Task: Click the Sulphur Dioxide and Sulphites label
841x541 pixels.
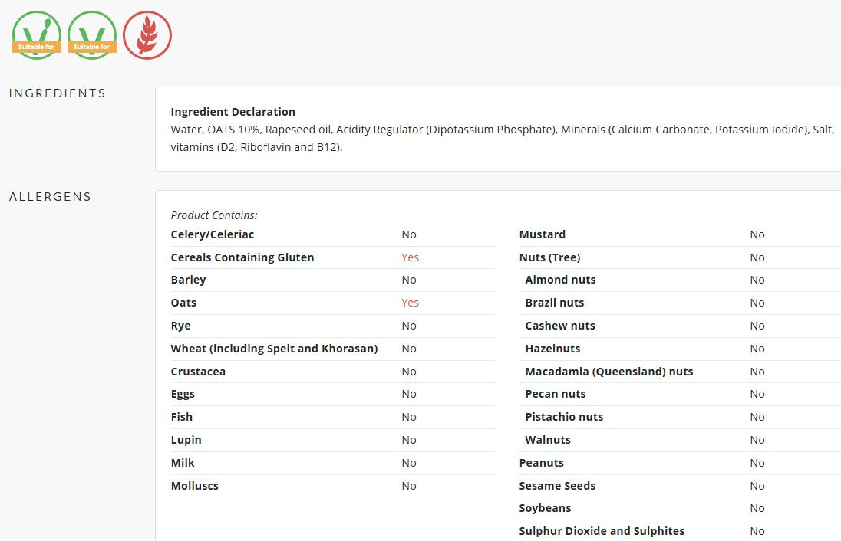Action: point(602,531)
